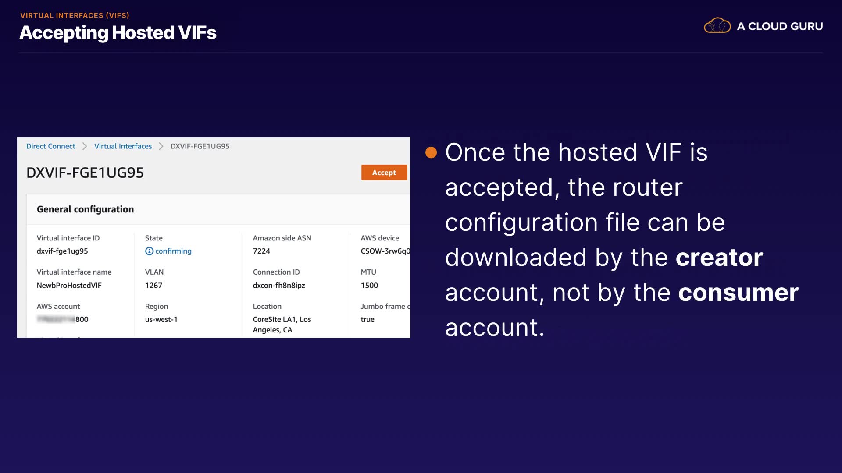The width and height of the screenshot is (842, 473).
Task: Click the A Cloud Guru cloud logo
Action: tap(717, 26)
